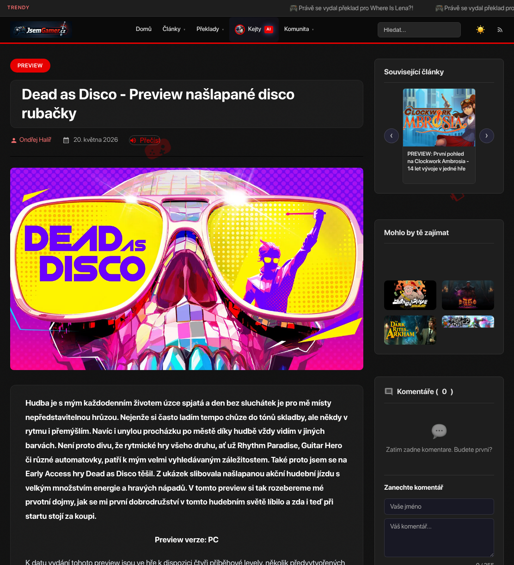This screenshot has height=565, width=514.
Task: Click the gamepad icon in the trending ticker
Action: (x=293, y=8)
